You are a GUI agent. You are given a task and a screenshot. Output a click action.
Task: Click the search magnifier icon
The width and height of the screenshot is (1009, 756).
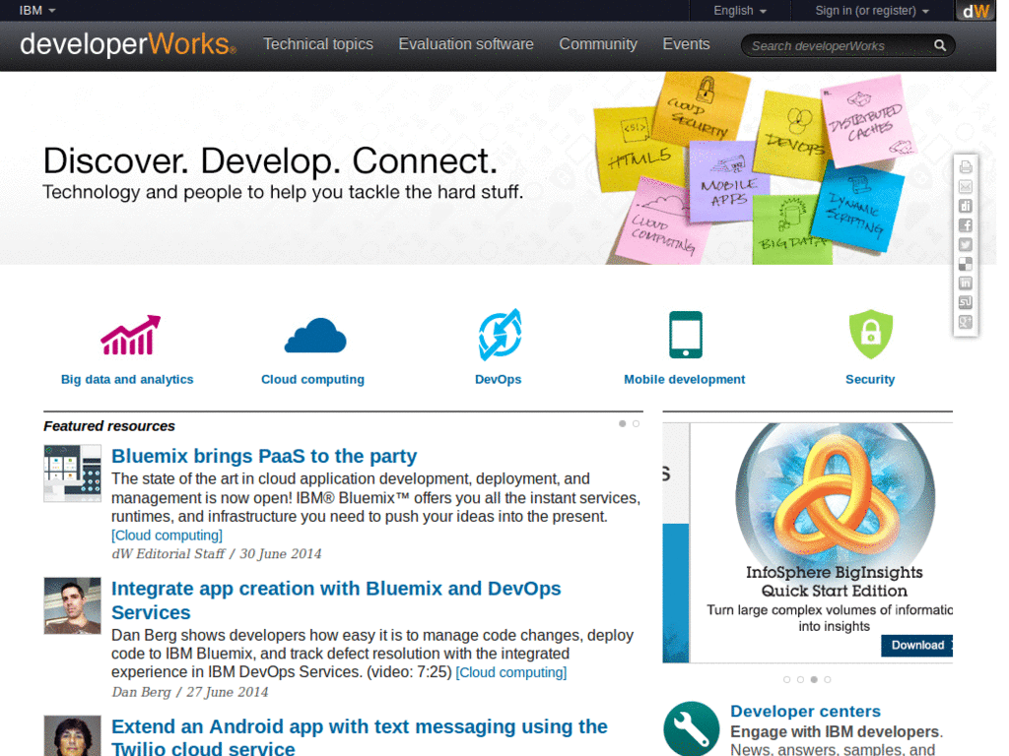[939, 45]
